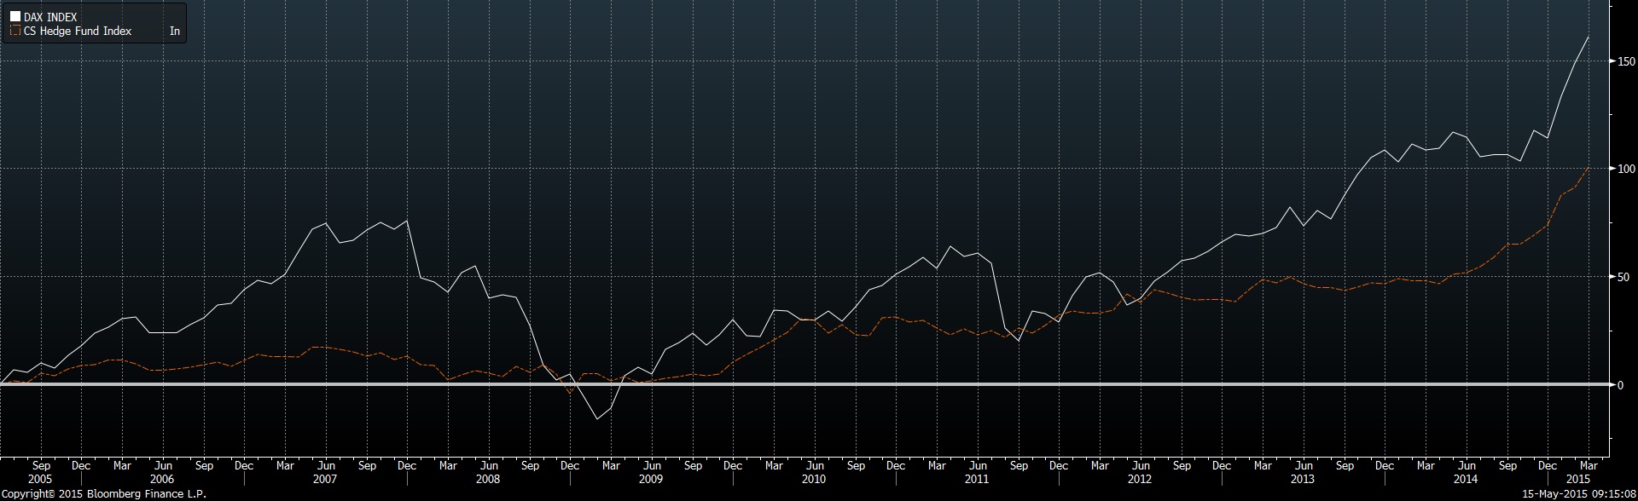
Task: Click the Jun label above 2010
Action: (x=814, y=466)
